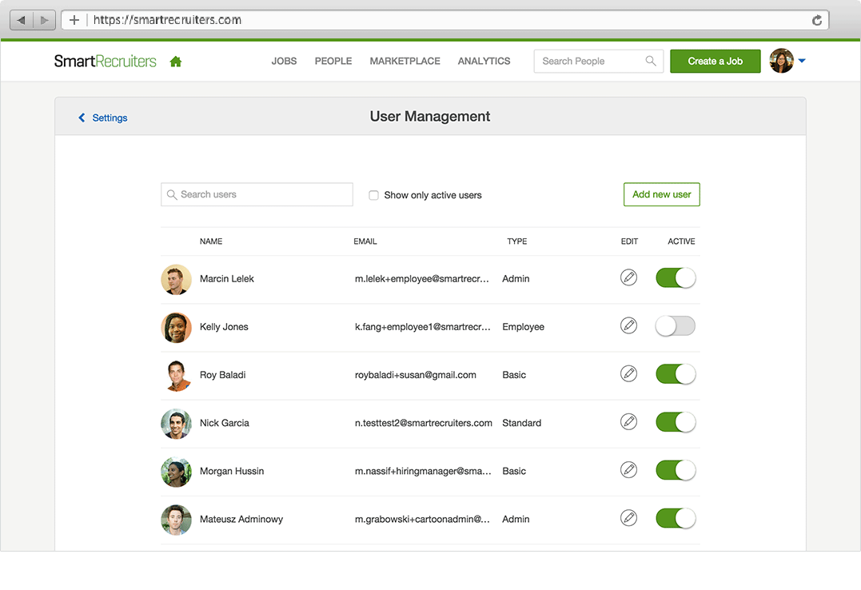Click the browser address bar URL
This screenshot has width=861, height=590.
tap(167, 20)
